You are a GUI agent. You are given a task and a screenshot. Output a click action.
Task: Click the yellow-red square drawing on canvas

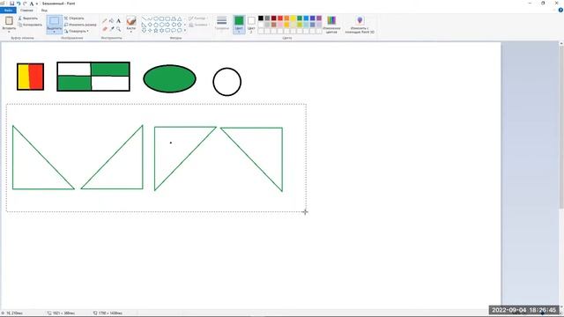tap(30, 77)
